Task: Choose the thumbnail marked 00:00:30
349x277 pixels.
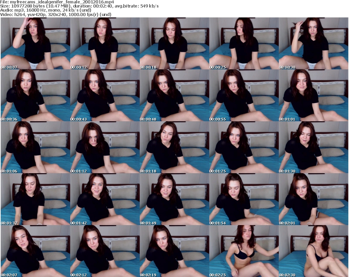Action: 314,43
